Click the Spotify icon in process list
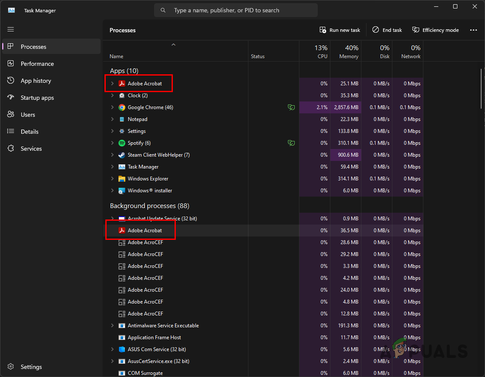 [122, 143]
